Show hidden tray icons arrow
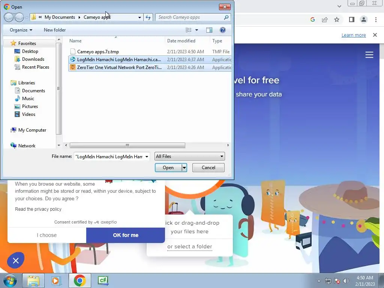This screenshot has height=288, width=384. point(319,281)
